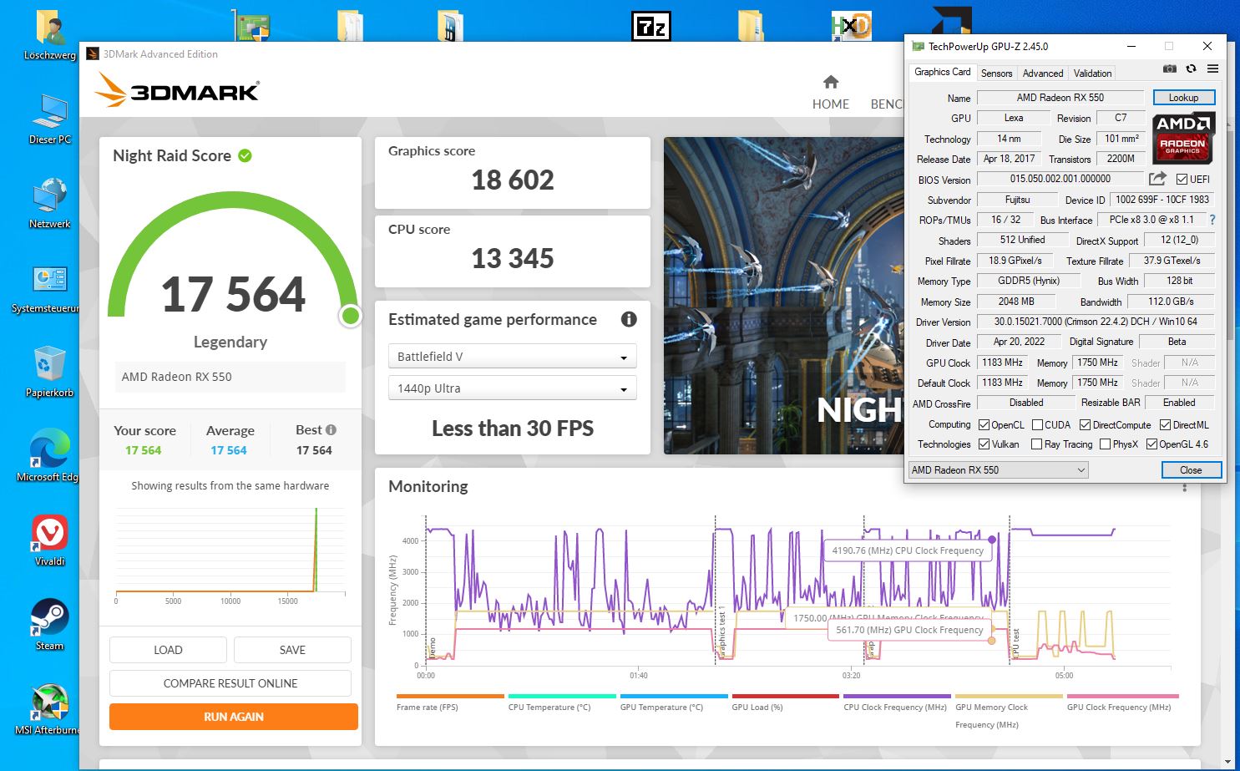The image size is (1240, 771).
Task: Open the HxD hex editor desktop icon
Action: [851, 26]
